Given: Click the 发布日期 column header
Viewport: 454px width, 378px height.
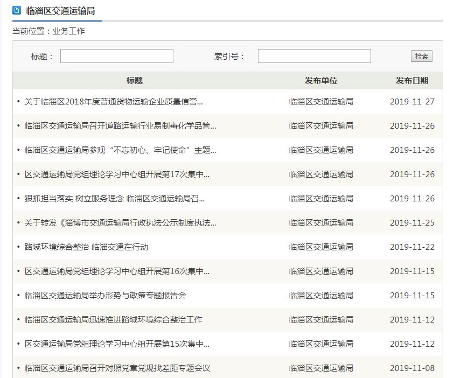Looking at the screenshot, I should pyautogui.click(x=412, y=81).
